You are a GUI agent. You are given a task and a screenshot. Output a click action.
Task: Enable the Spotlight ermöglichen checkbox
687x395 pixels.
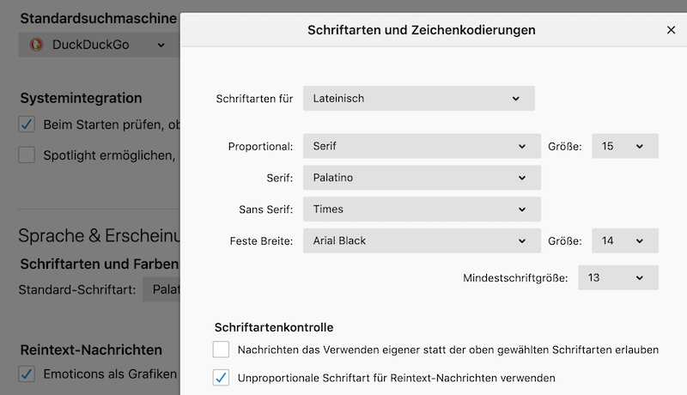tap(27, 155)
